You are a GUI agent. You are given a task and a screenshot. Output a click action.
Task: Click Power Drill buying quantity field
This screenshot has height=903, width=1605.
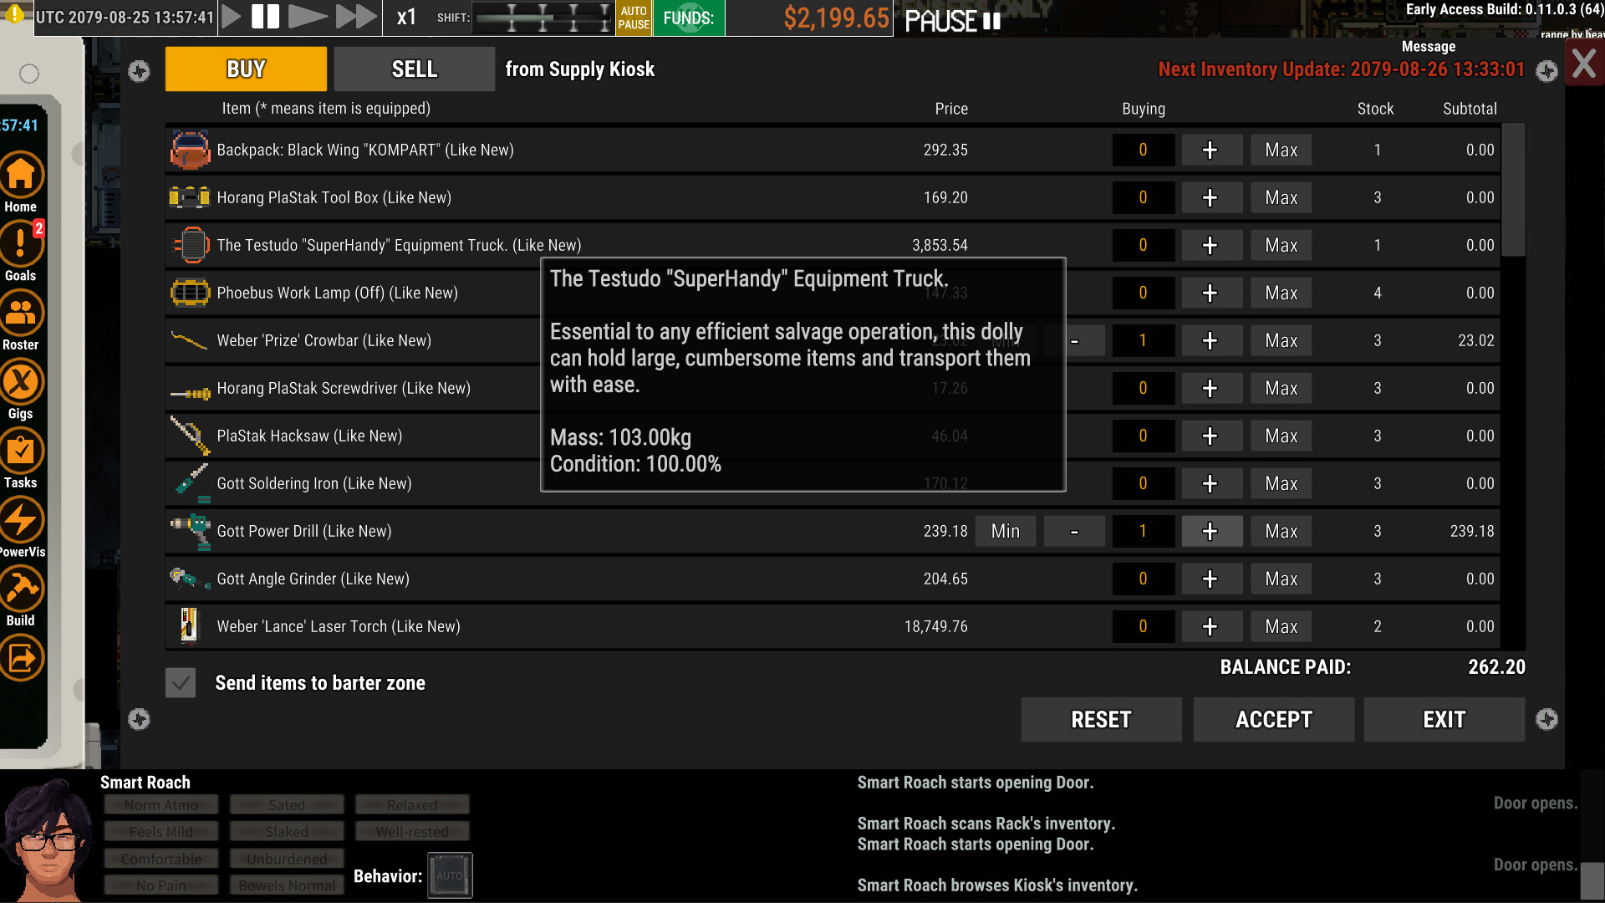(x=1143, y=532)
